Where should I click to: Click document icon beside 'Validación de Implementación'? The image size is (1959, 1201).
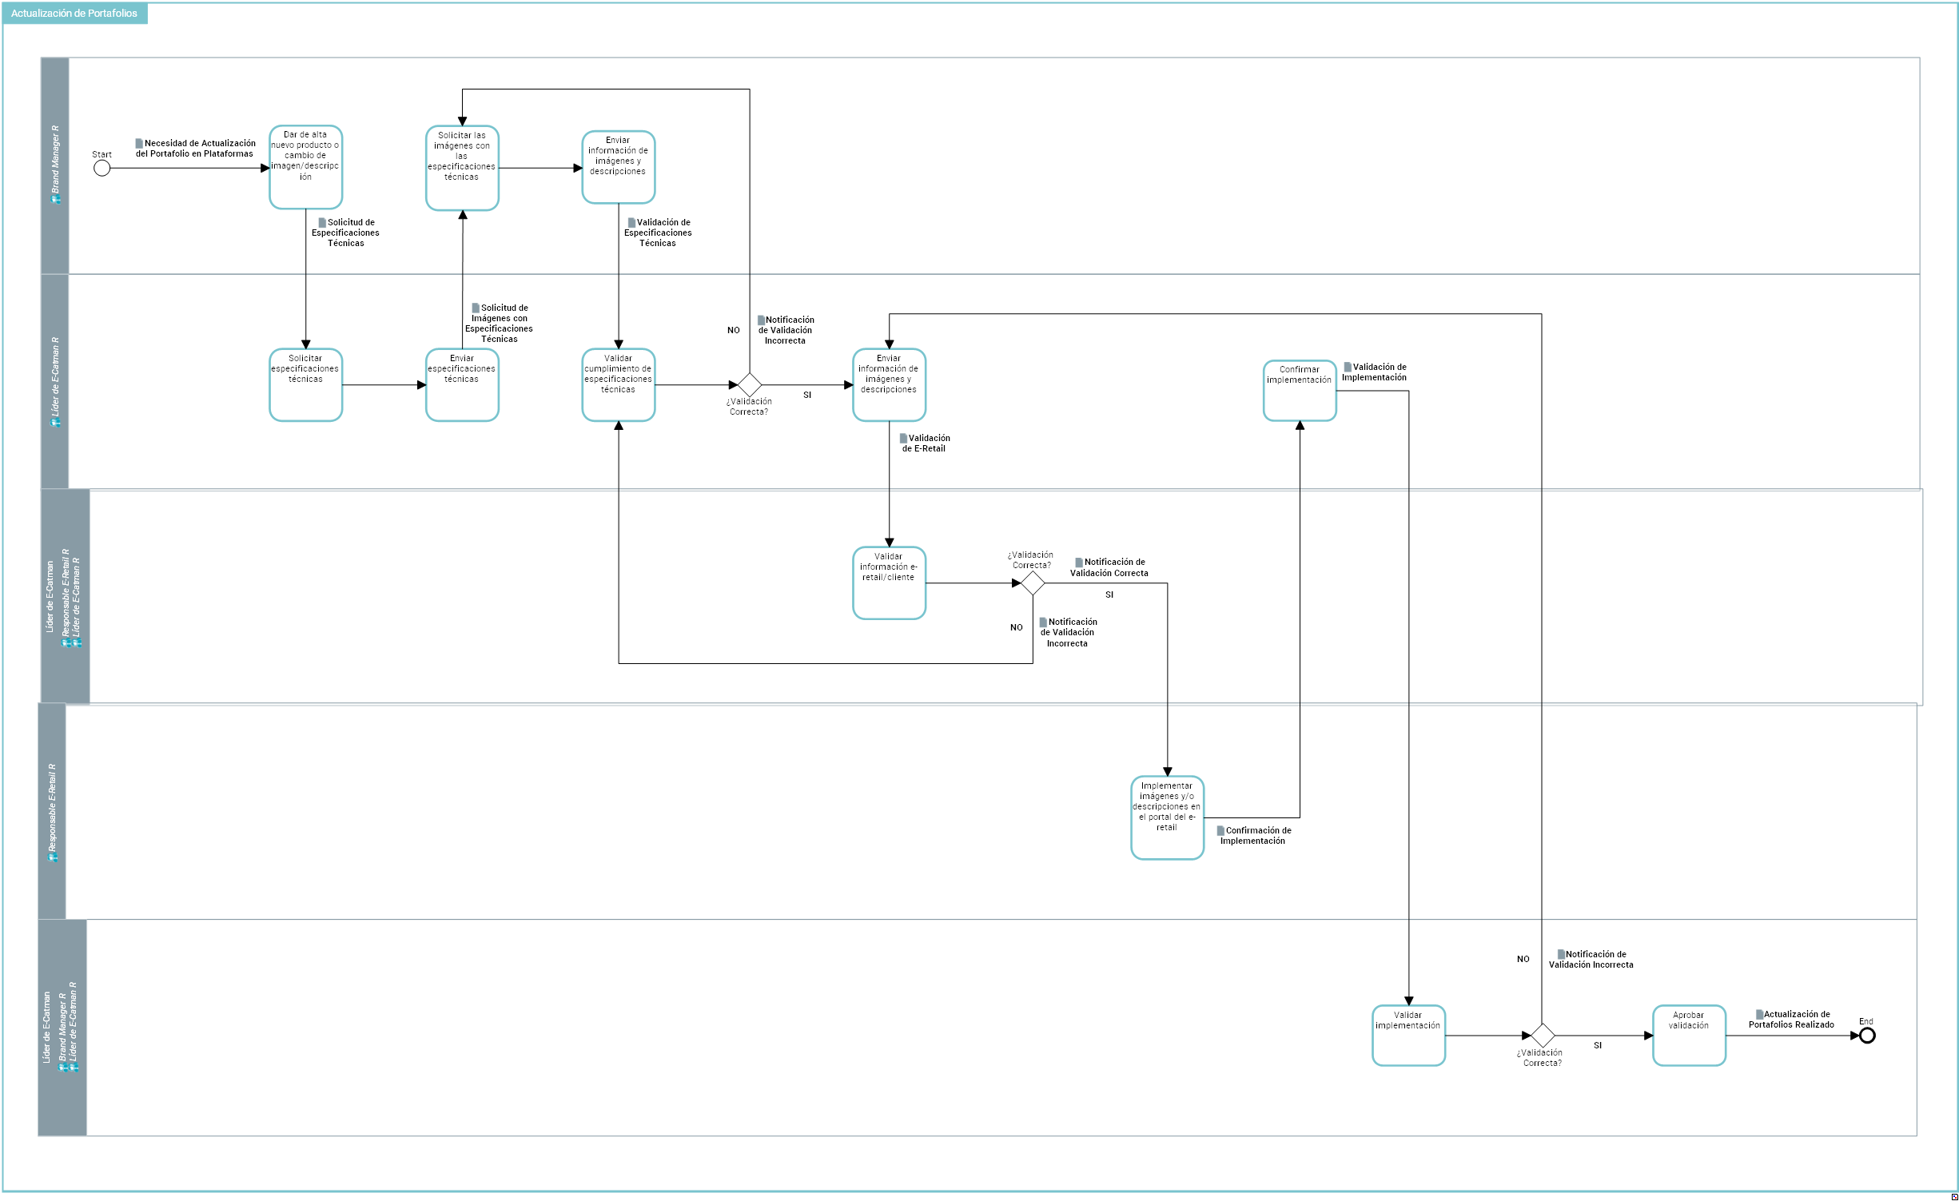click(1348, 368)
